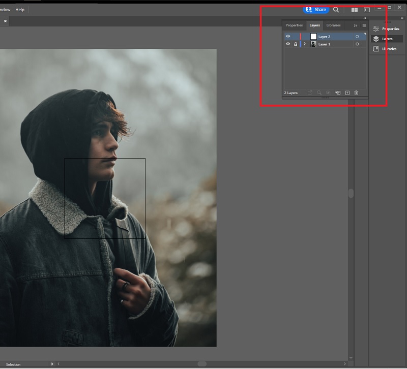Screen dimensions: 407x369
Task: Open the Properties panel from the right dock
Action: point(387,28)
